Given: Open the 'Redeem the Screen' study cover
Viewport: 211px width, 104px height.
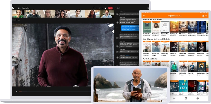Looking at the screenshot, I should pyautogui.click(x=202, y=86).
